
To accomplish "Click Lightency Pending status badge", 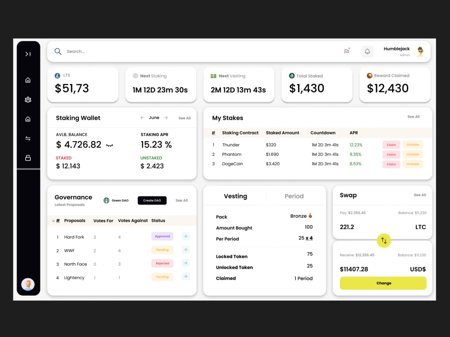I will coord(162,277).
